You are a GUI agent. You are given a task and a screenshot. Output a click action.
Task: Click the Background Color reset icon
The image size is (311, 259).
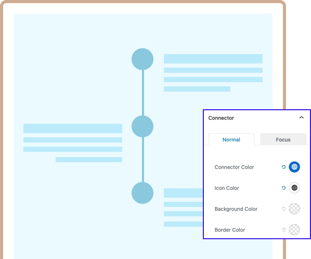[283, 209]
